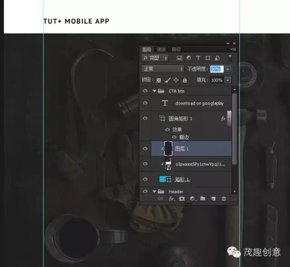The image size is (290, 267).
Task: Switch to the 图层 tab
Action: 147,49
